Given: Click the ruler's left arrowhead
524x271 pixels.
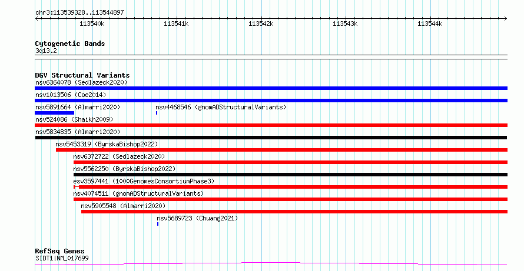Looking at the screenshot, I should coord(37,19).
